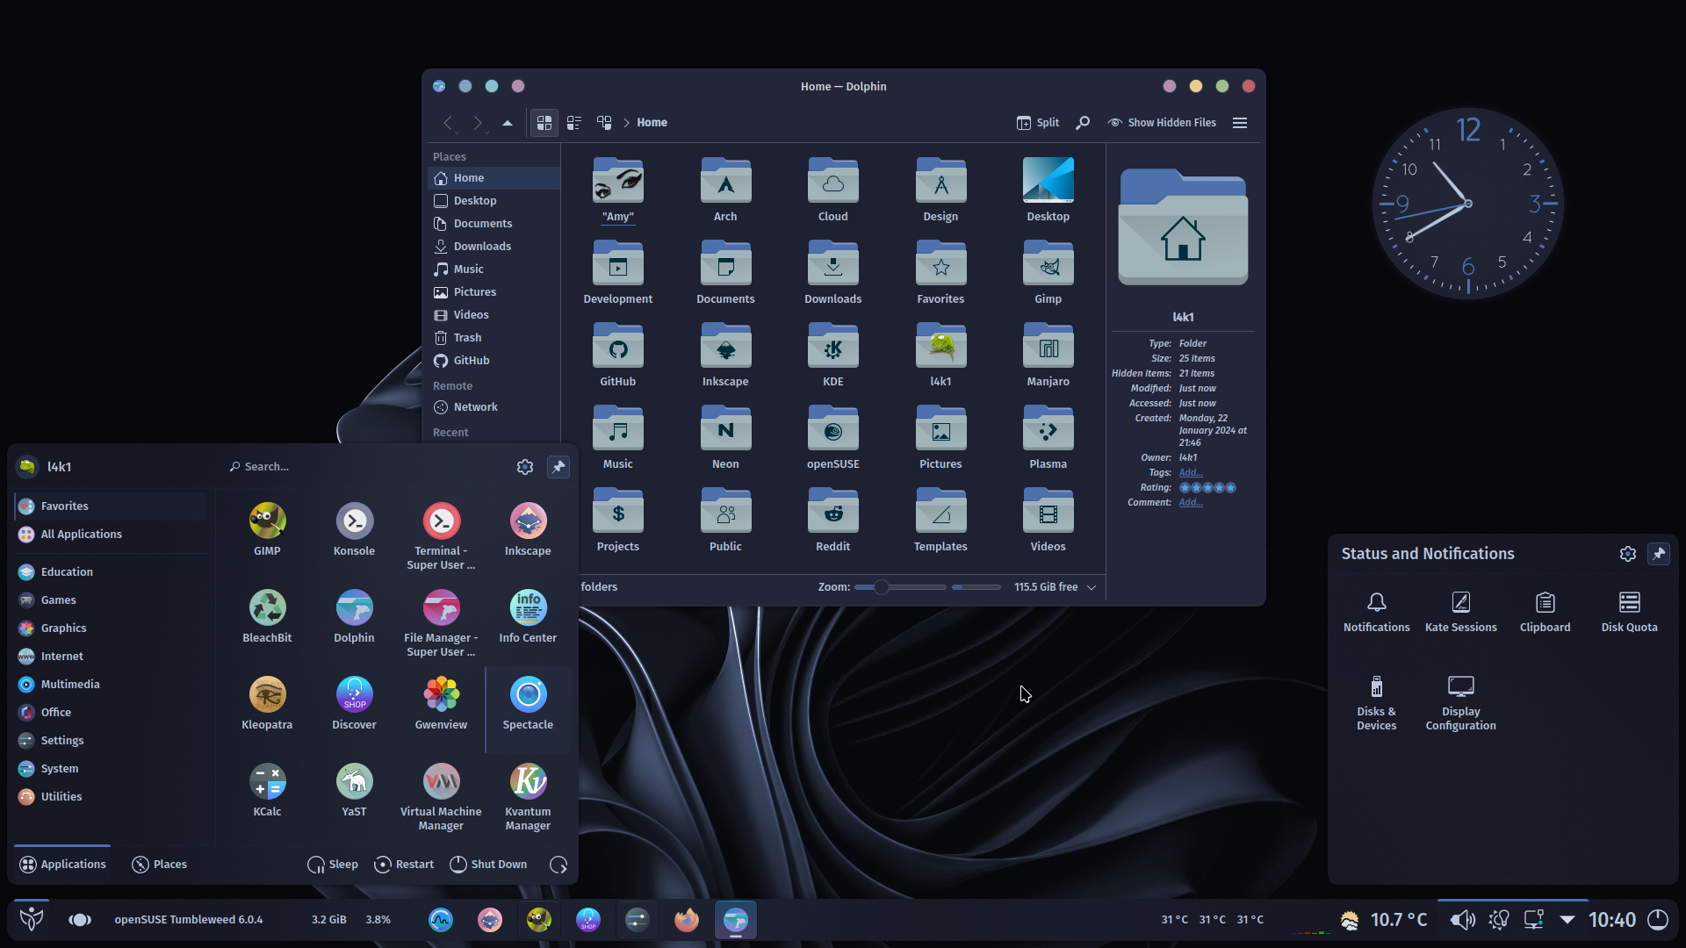Open Disks & Devices applet
The width and height of the screenshot is (1686, 948).
(x=1376, y=703)
